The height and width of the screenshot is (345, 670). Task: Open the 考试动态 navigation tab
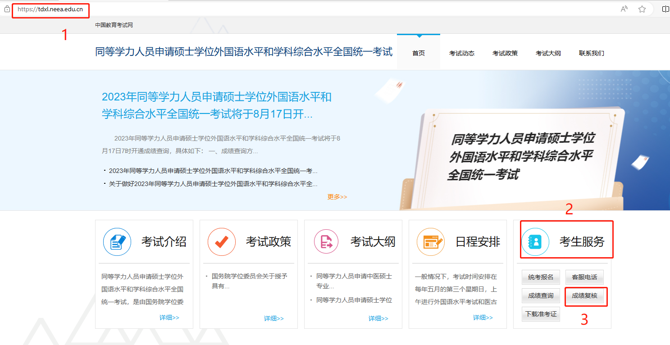tap(462, 53)
